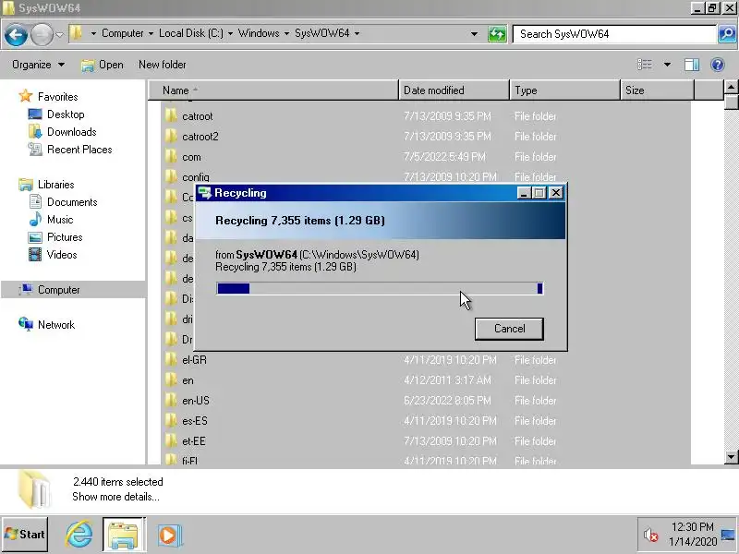Open Help with the question mark icon

[x=718, y=65]
